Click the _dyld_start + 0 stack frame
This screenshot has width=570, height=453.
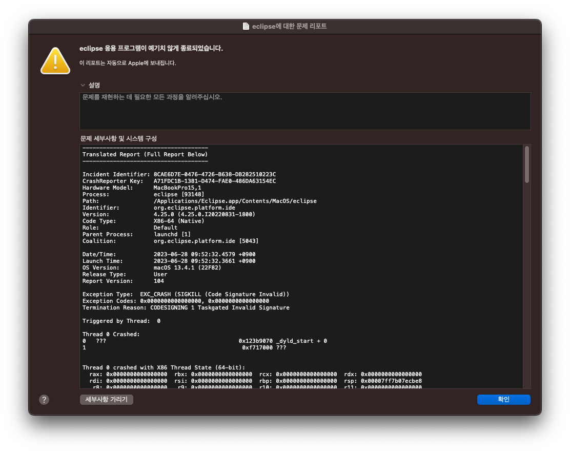pyautogui.click(x=205, y=341)
